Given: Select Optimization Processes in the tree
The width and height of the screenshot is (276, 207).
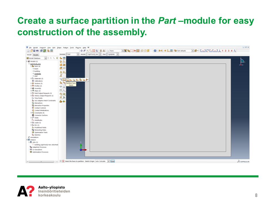Looking at the screenshot, I should point(40,152).
